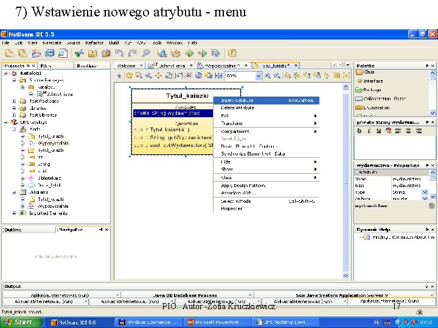Click the underline u icon in documentation panel

(x=378, y=131)
